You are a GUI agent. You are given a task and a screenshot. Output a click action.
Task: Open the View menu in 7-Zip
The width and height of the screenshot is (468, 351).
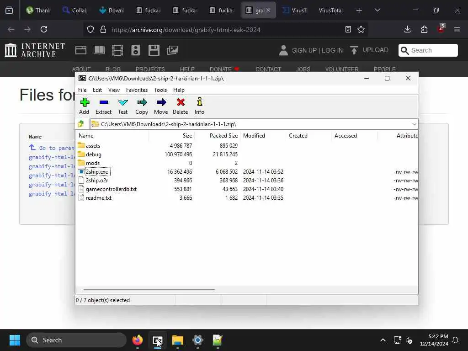point(114,90)
